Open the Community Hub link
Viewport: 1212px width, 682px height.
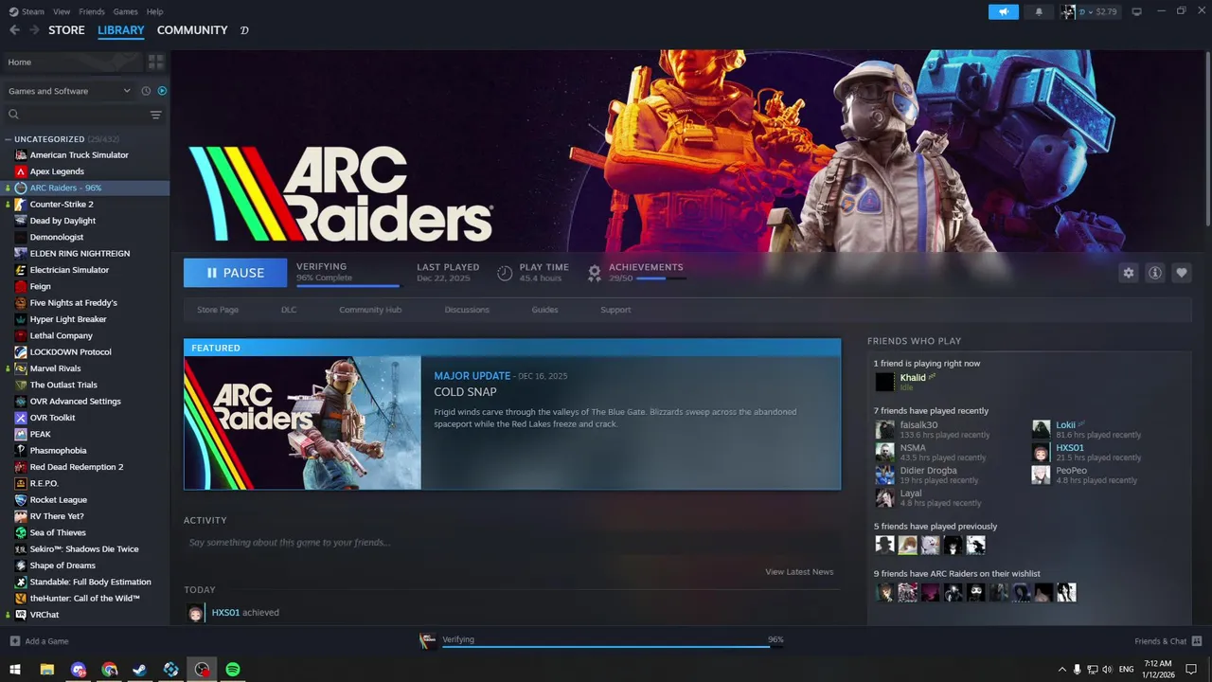tap(370, 310)
